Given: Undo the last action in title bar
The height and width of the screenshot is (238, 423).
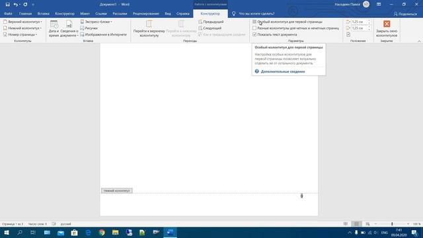Looking at the screenshot, I should click(16, 5).
